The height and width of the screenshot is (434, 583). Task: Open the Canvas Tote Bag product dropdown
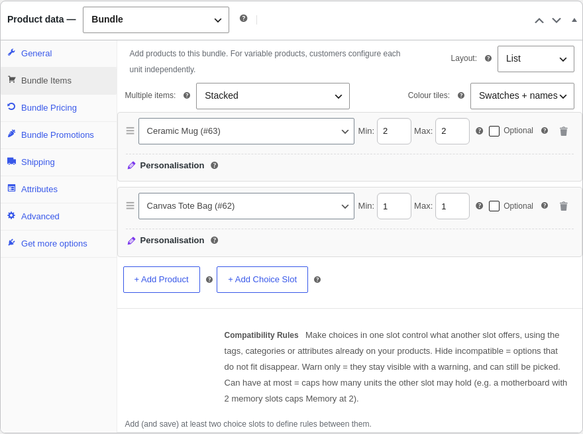click(246, 206)
